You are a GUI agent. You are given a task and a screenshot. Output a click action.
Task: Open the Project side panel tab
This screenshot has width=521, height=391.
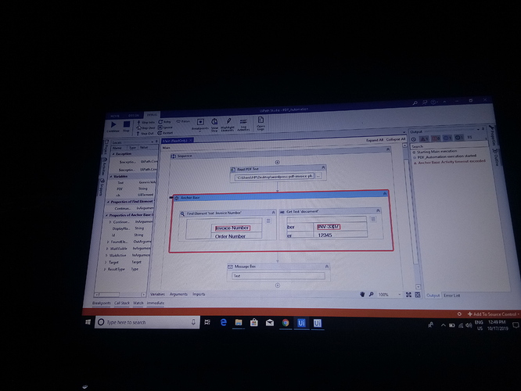[x=106, y=147]
